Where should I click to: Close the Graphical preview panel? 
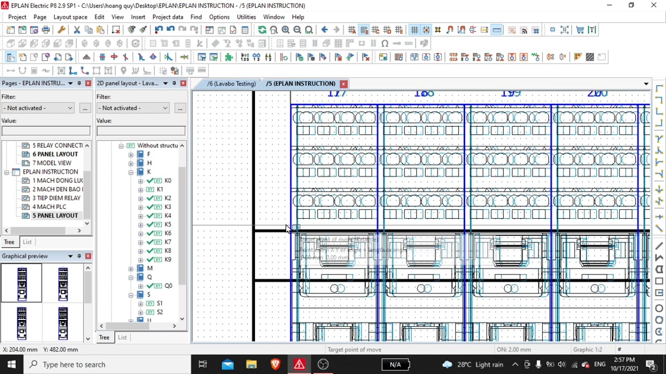tap(88, 256)
